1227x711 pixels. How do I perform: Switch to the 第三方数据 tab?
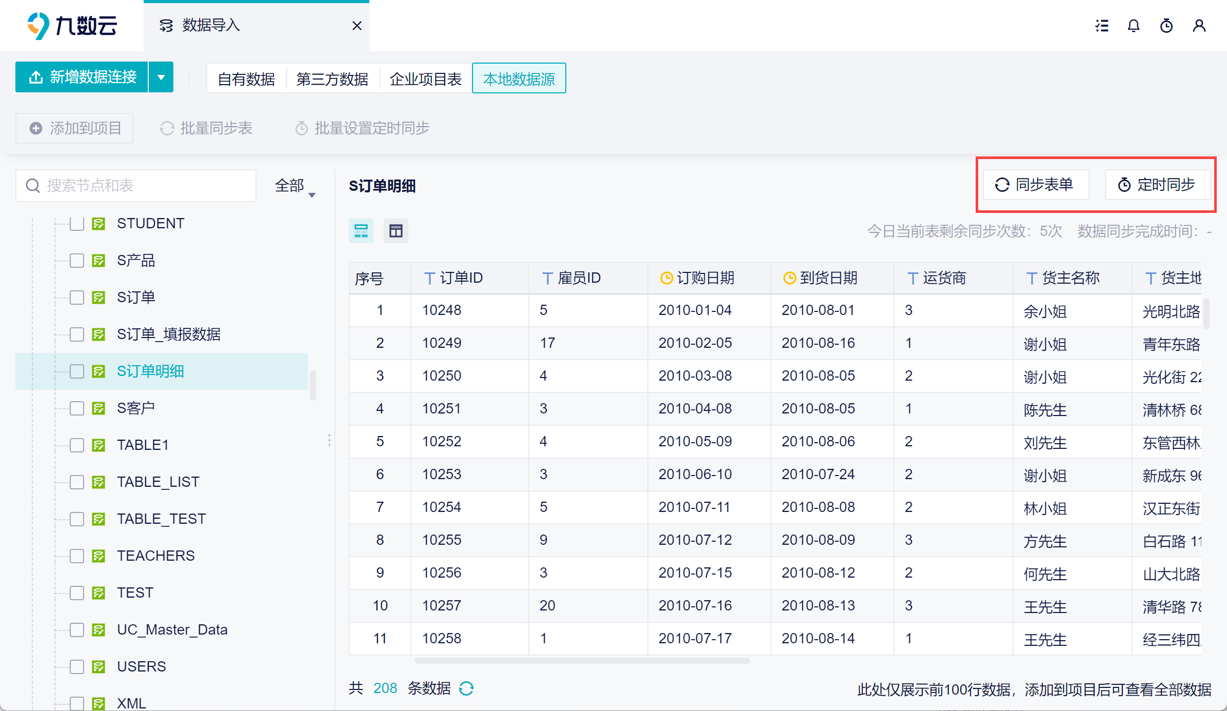pyautogui.click(x=332, y=79)
